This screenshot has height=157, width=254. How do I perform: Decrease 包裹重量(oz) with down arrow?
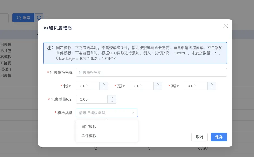(112, 102)
